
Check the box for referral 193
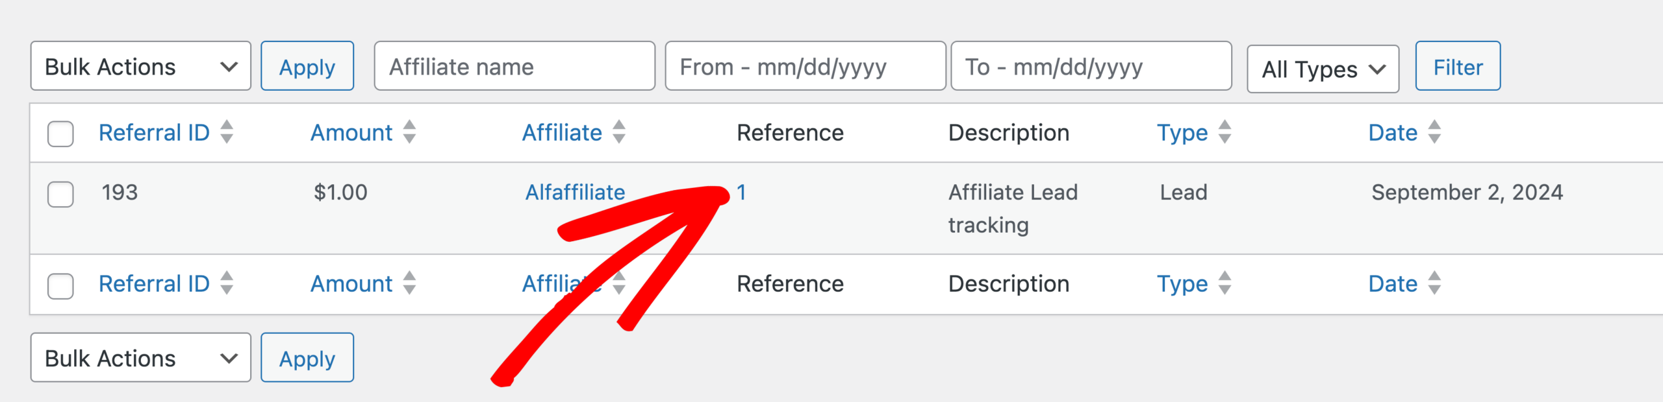[60, 193]
